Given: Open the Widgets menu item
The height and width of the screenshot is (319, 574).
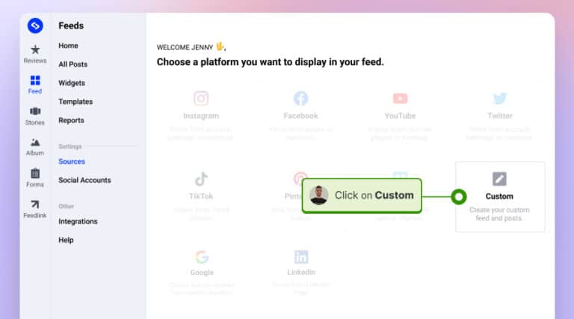Looking at the screenshot, I should [x=72, y=83].
